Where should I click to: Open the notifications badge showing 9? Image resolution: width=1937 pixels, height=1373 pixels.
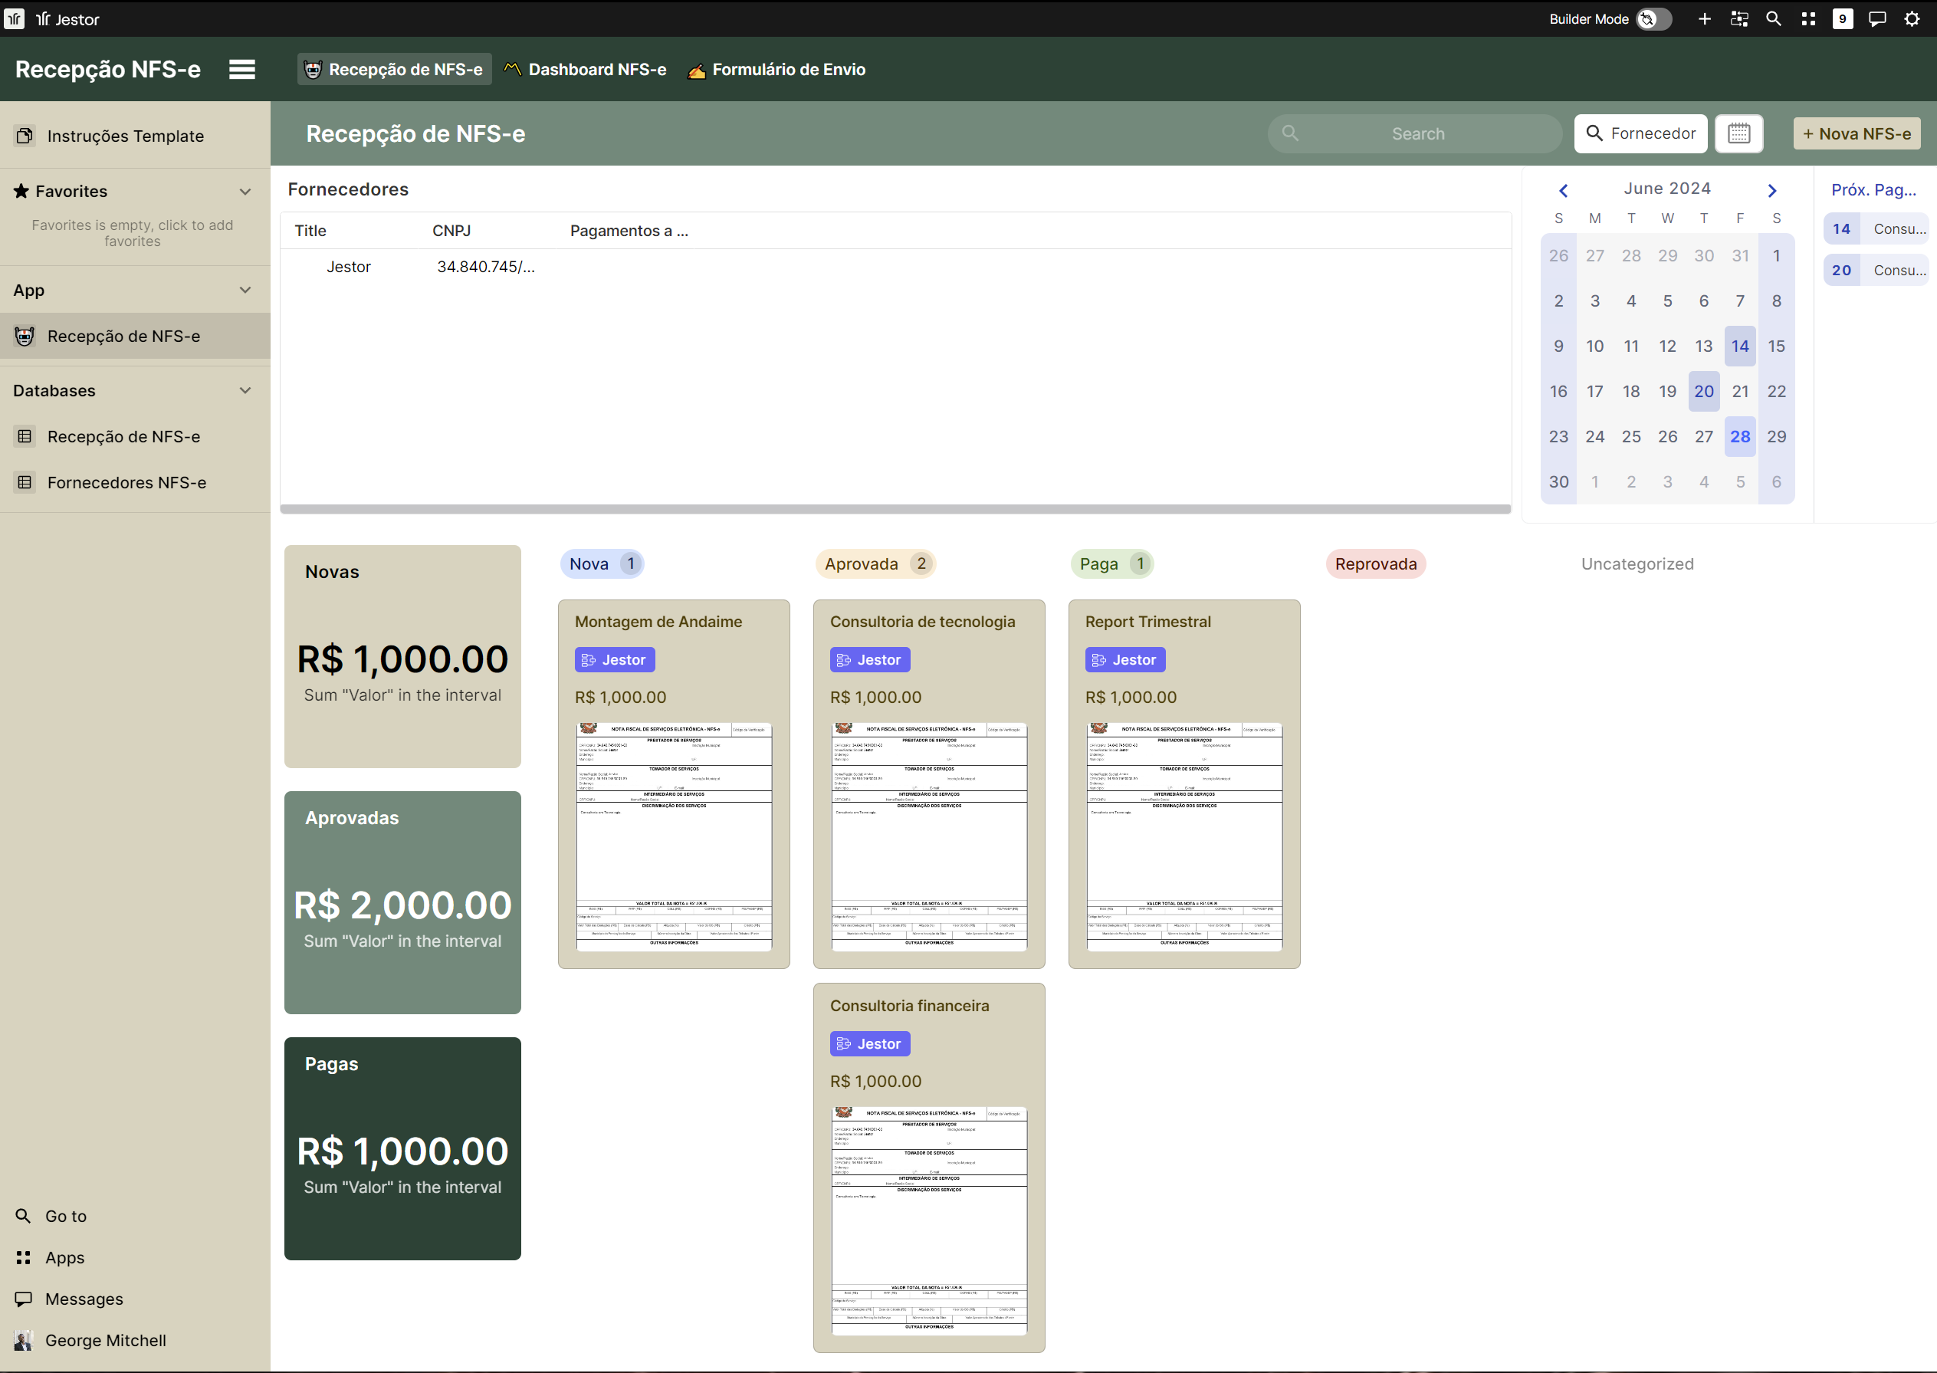(1843, 18)
